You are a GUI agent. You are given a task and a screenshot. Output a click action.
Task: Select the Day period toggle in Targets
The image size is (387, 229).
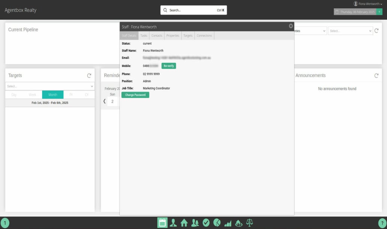14,95
